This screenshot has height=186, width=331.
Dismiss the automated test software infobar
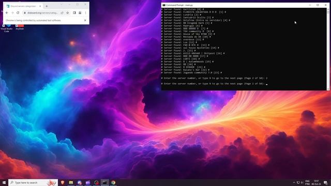pos(85,21)
